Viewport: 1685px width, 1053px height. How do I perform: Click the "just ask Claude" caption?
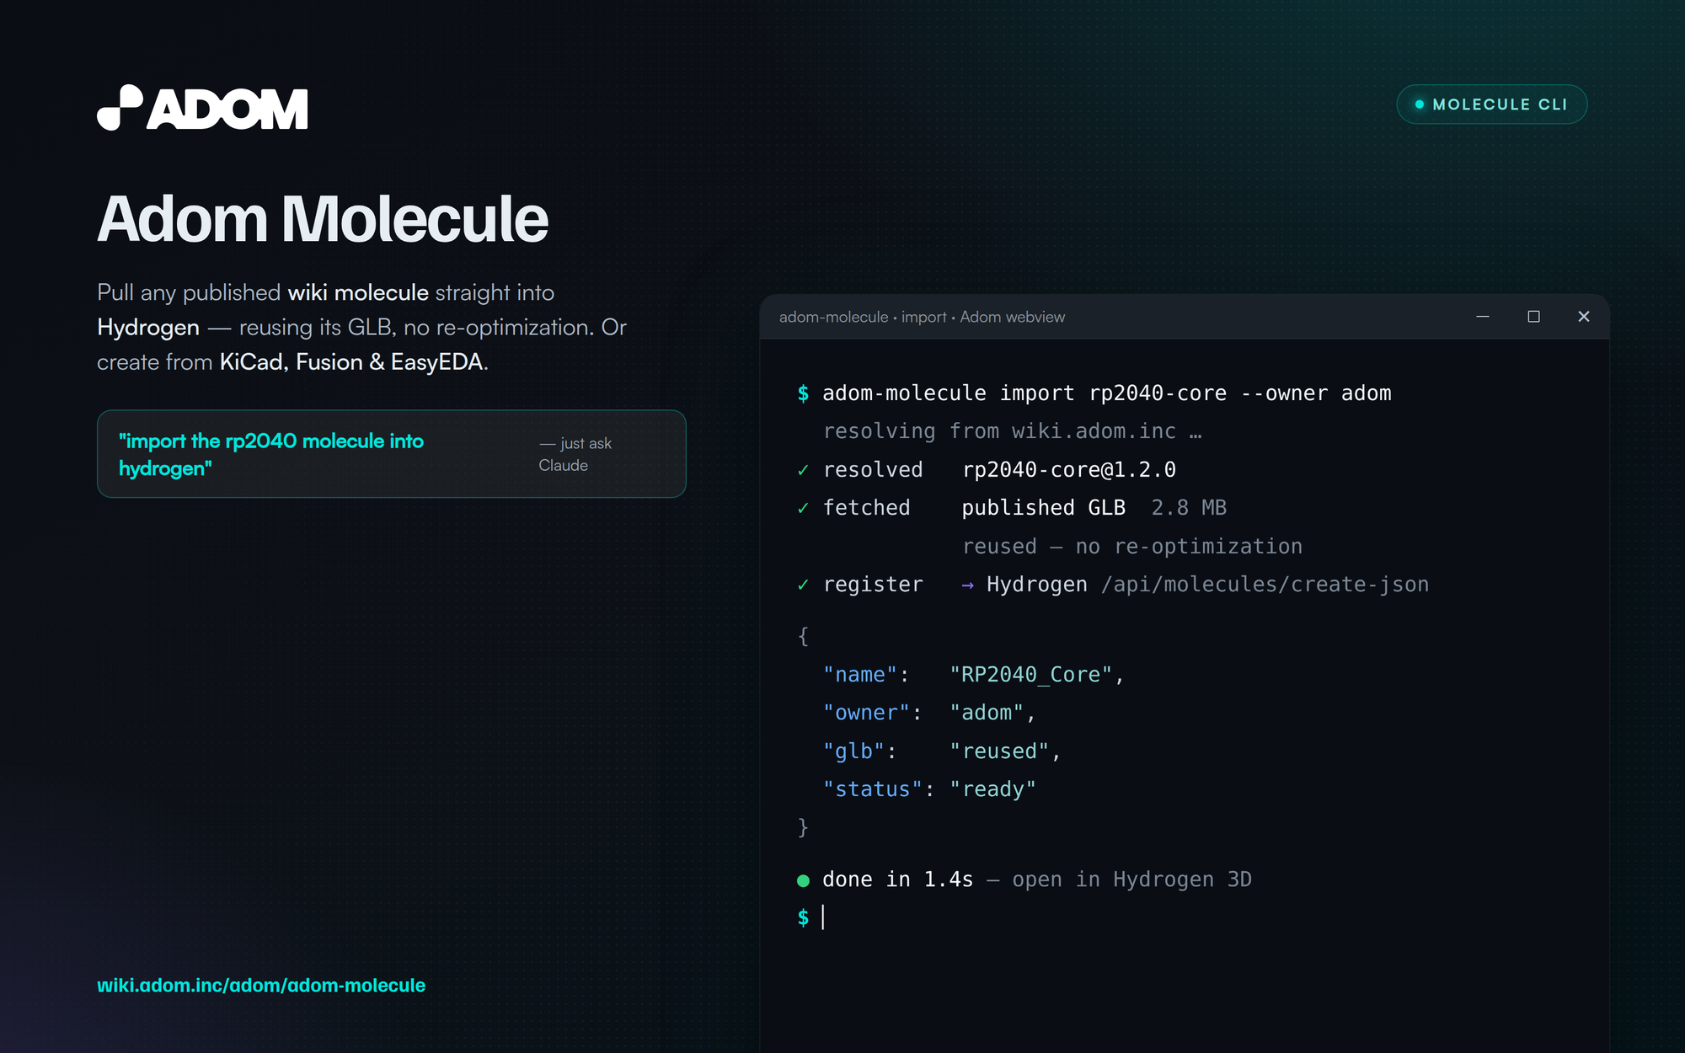pyautogui.click(x=575, y=454)
